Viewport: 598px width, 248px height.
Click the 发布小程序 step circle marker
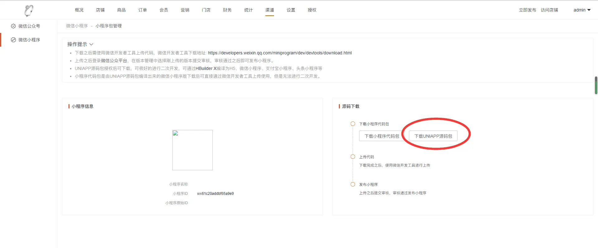(x=353, y=184)
